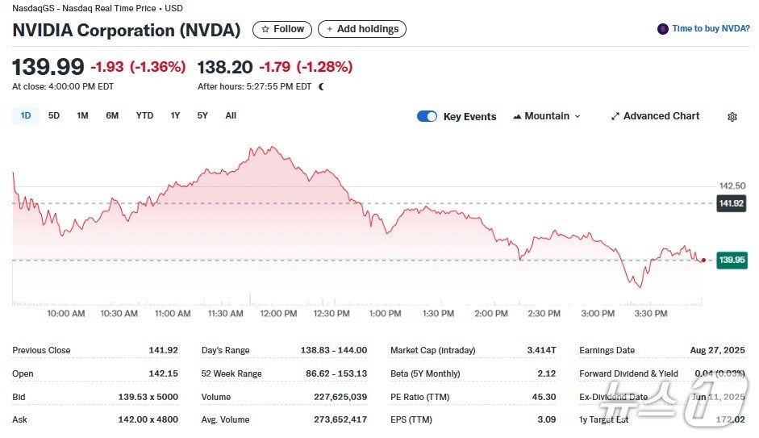The width and height of the screenshot is (759, 438).
Task: Show the 5Y chart range
Action: point(202,115)
